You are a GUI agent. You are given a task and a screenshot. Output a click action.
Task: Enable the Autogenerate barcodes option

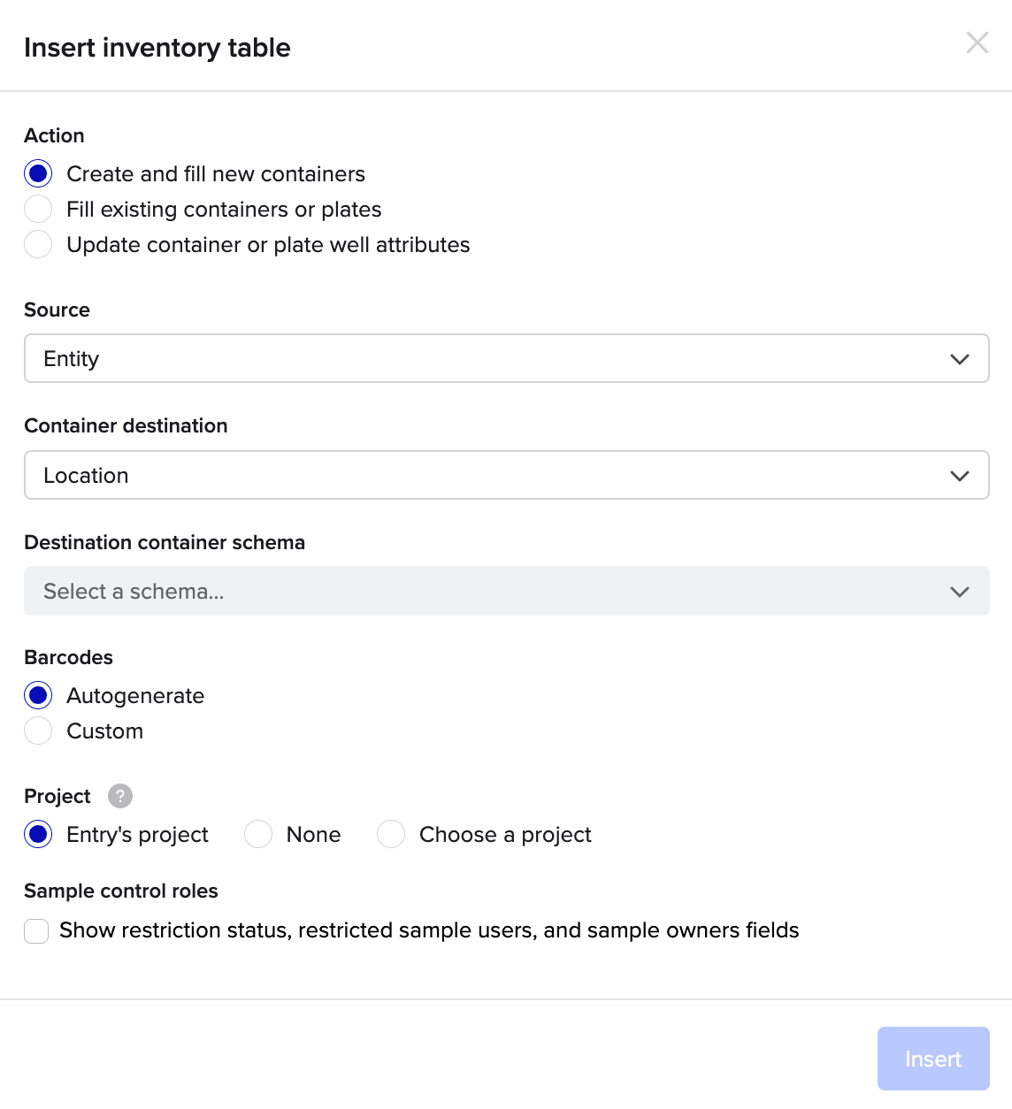[38, 695]
